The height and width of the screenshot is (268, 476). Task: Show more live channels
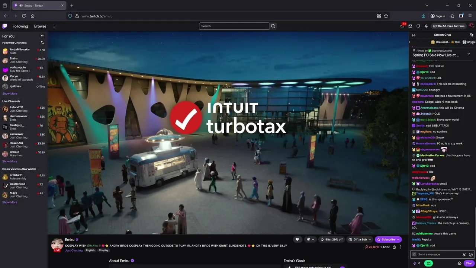point(10,161)
